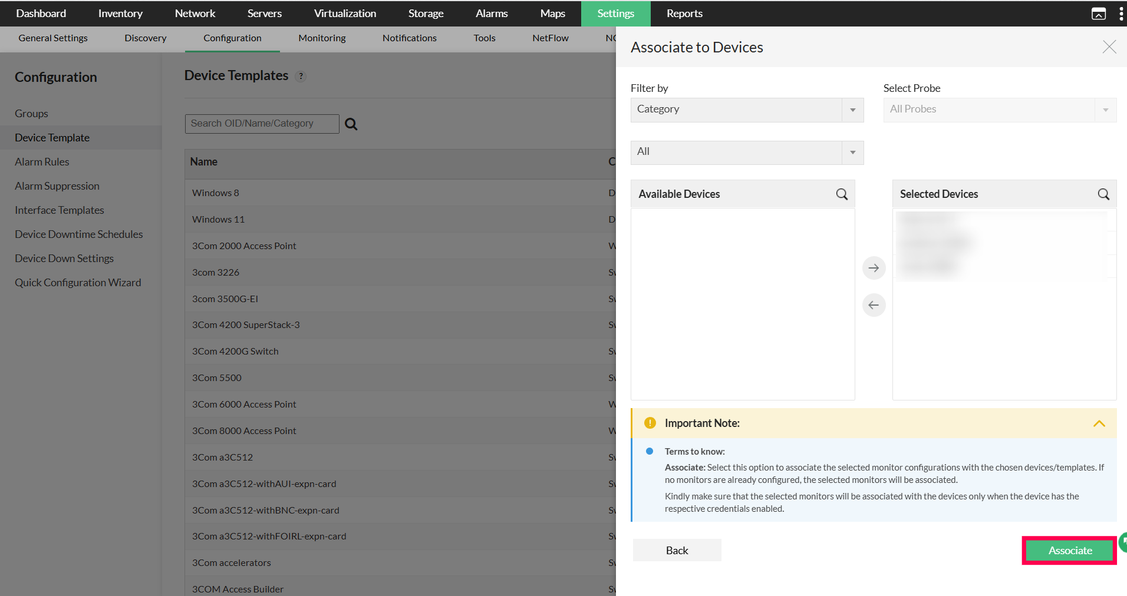
Task: Open Device Downtime Schedules in sidebar
Action: click(x=78, y=234)
